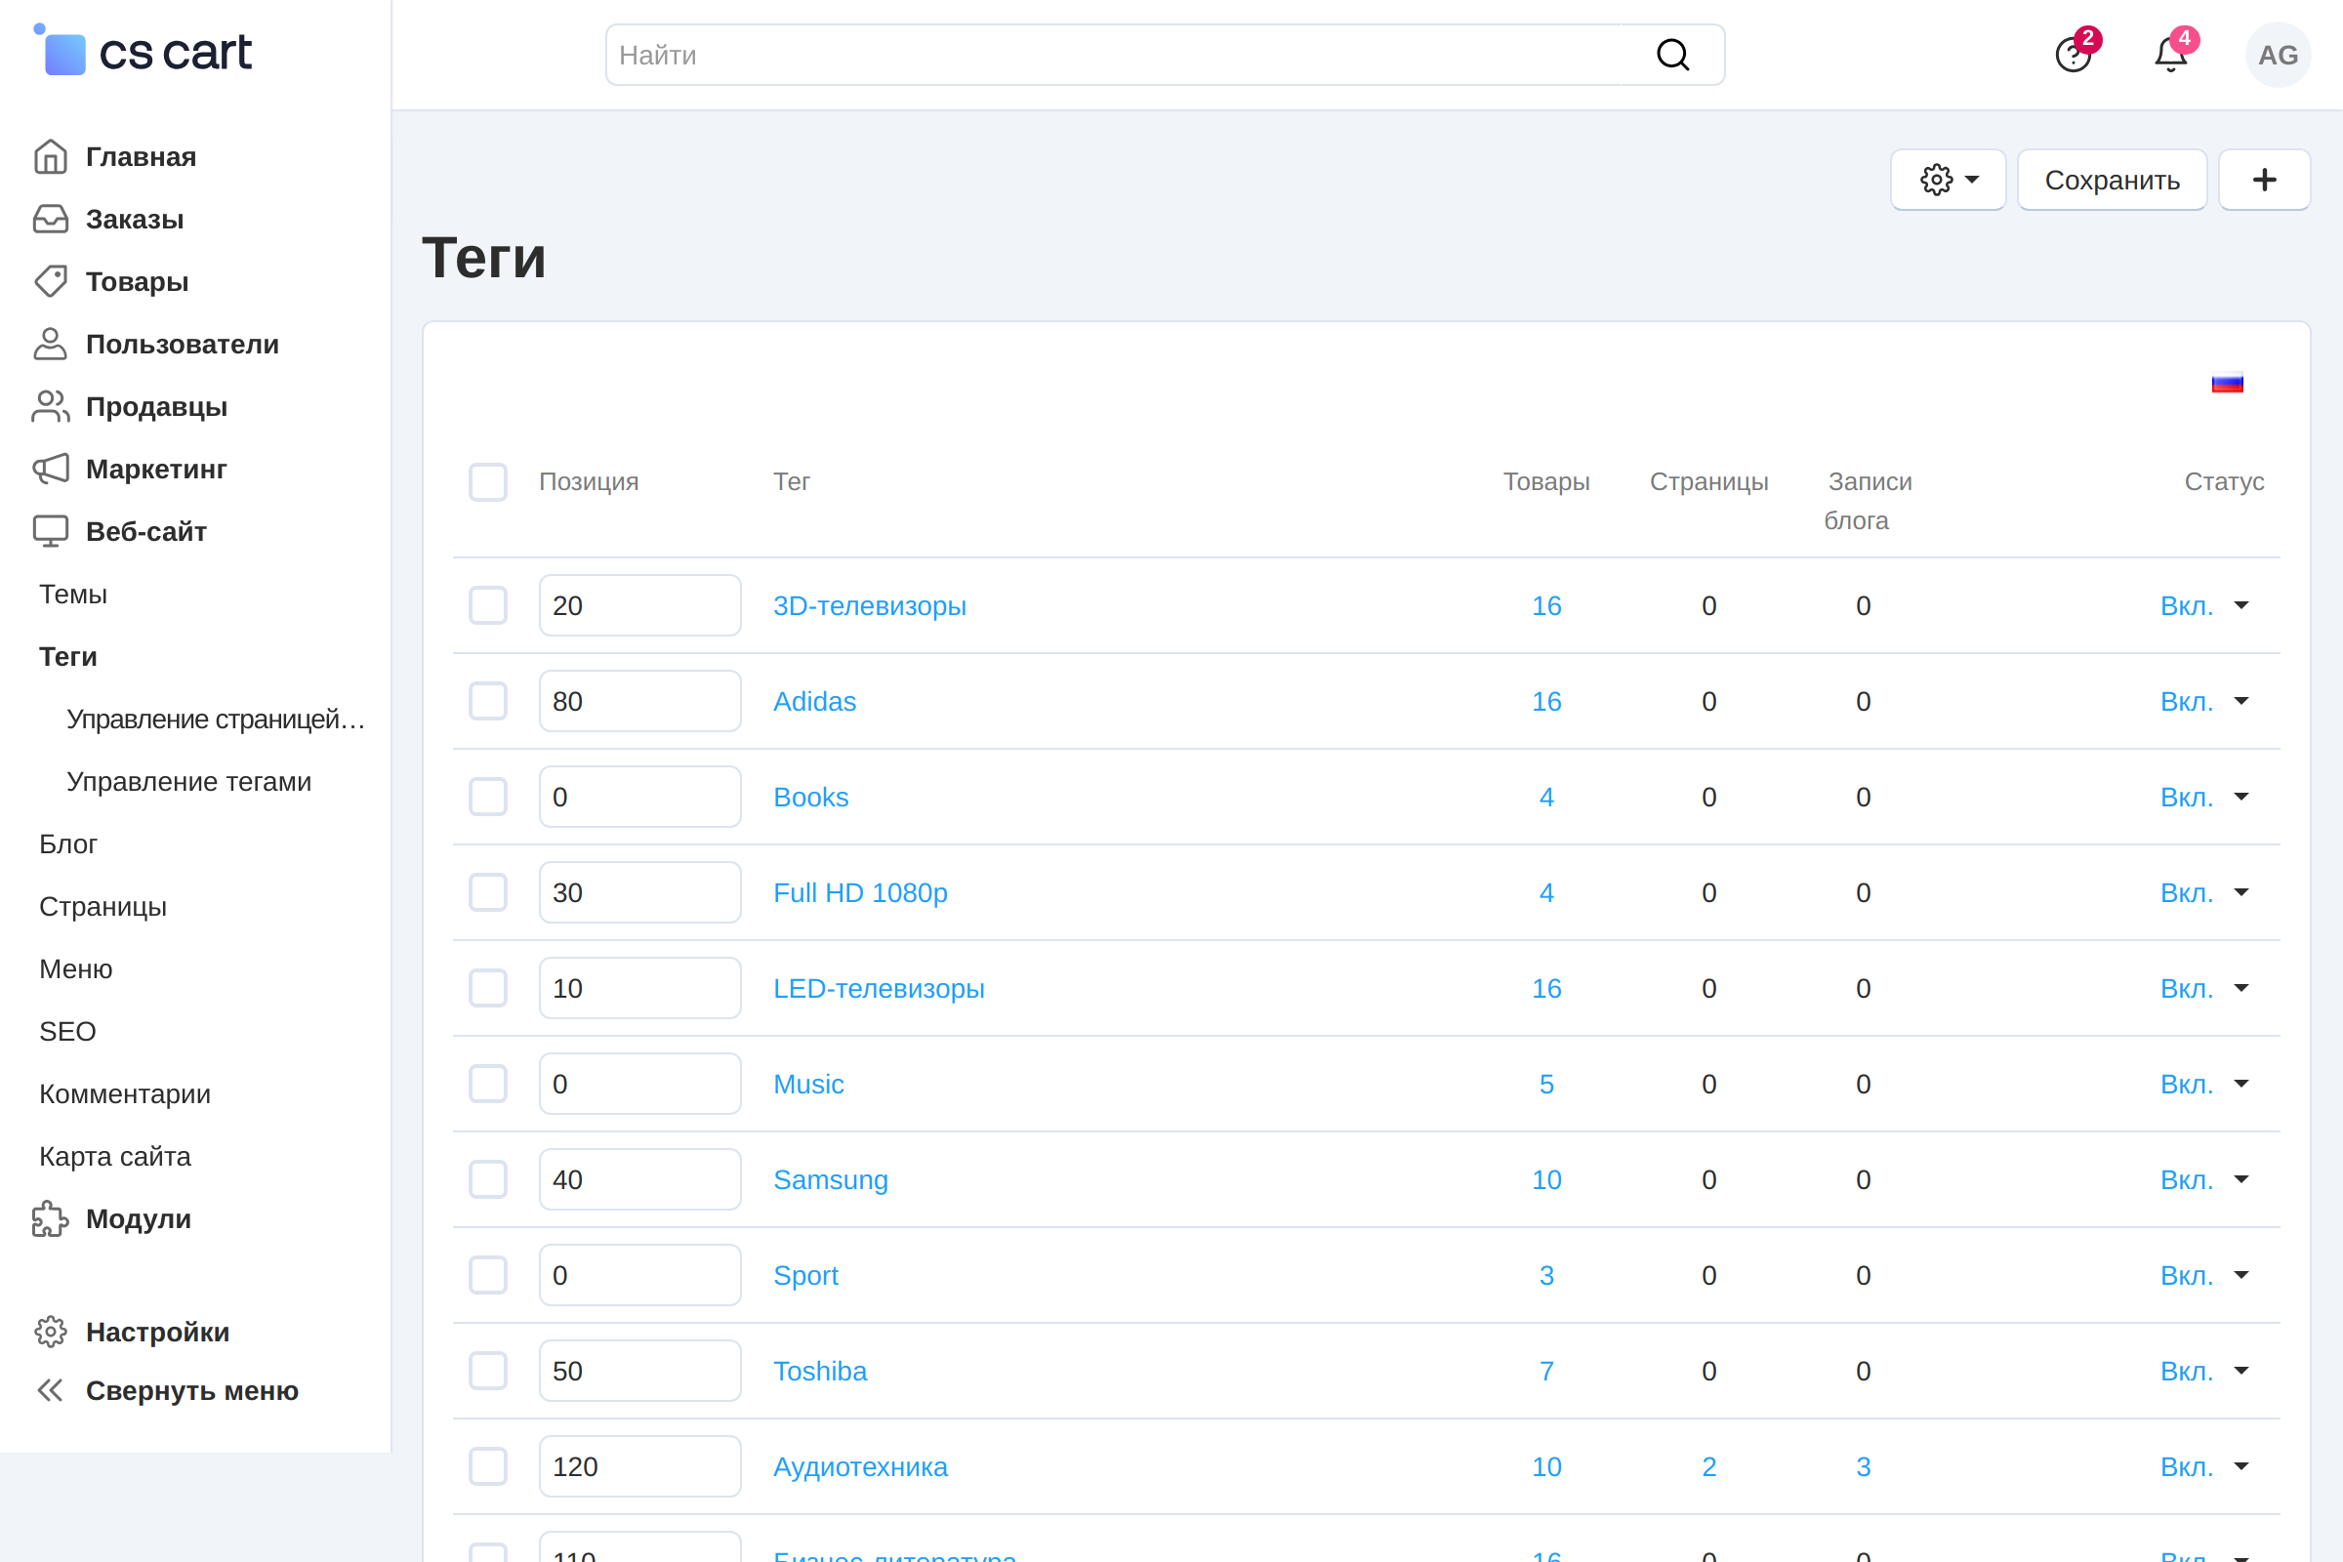Open Карта сайта submenu item
The width and height of the screenshot is (2343, 1562).
[114, 1157]
